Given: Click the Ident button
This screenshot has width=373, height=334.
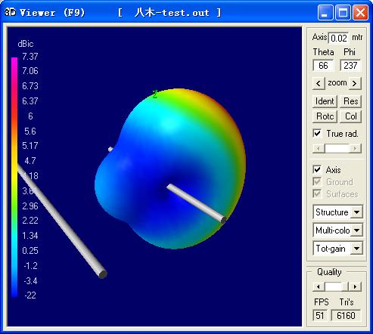Looking at the screenshot, I should 325,101.
